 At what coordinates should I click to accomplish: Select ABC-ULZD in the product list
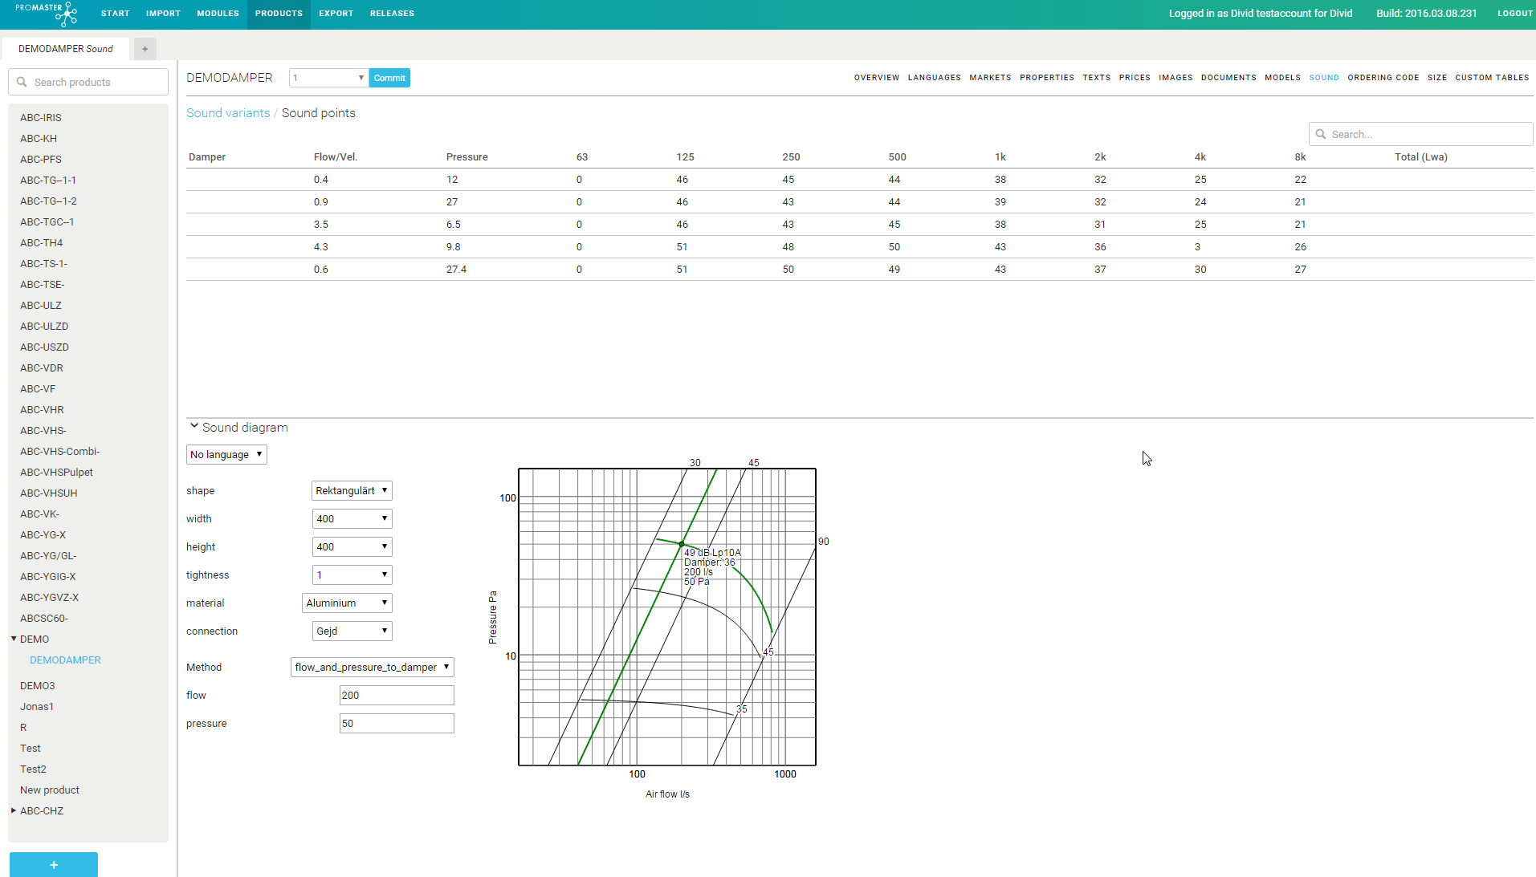point(44,326)
